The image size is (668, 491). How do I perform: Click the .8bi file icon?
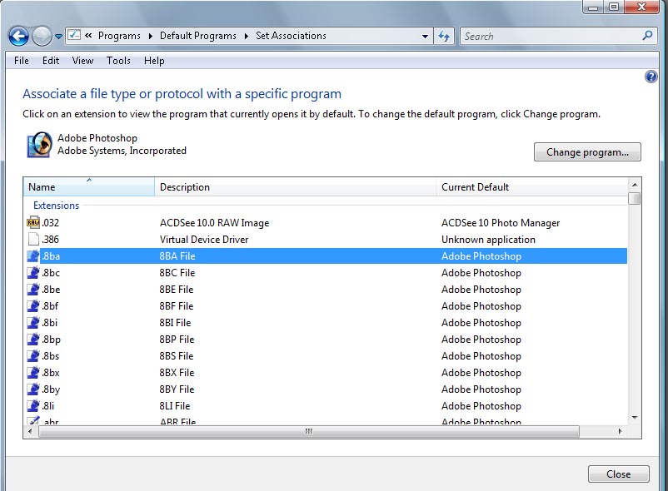tap(33, 323)
